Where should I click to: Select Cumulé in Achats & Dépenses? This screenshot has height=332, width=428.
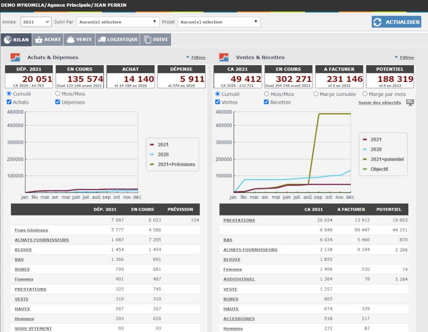pyautogui.click(x=9, y=93)
